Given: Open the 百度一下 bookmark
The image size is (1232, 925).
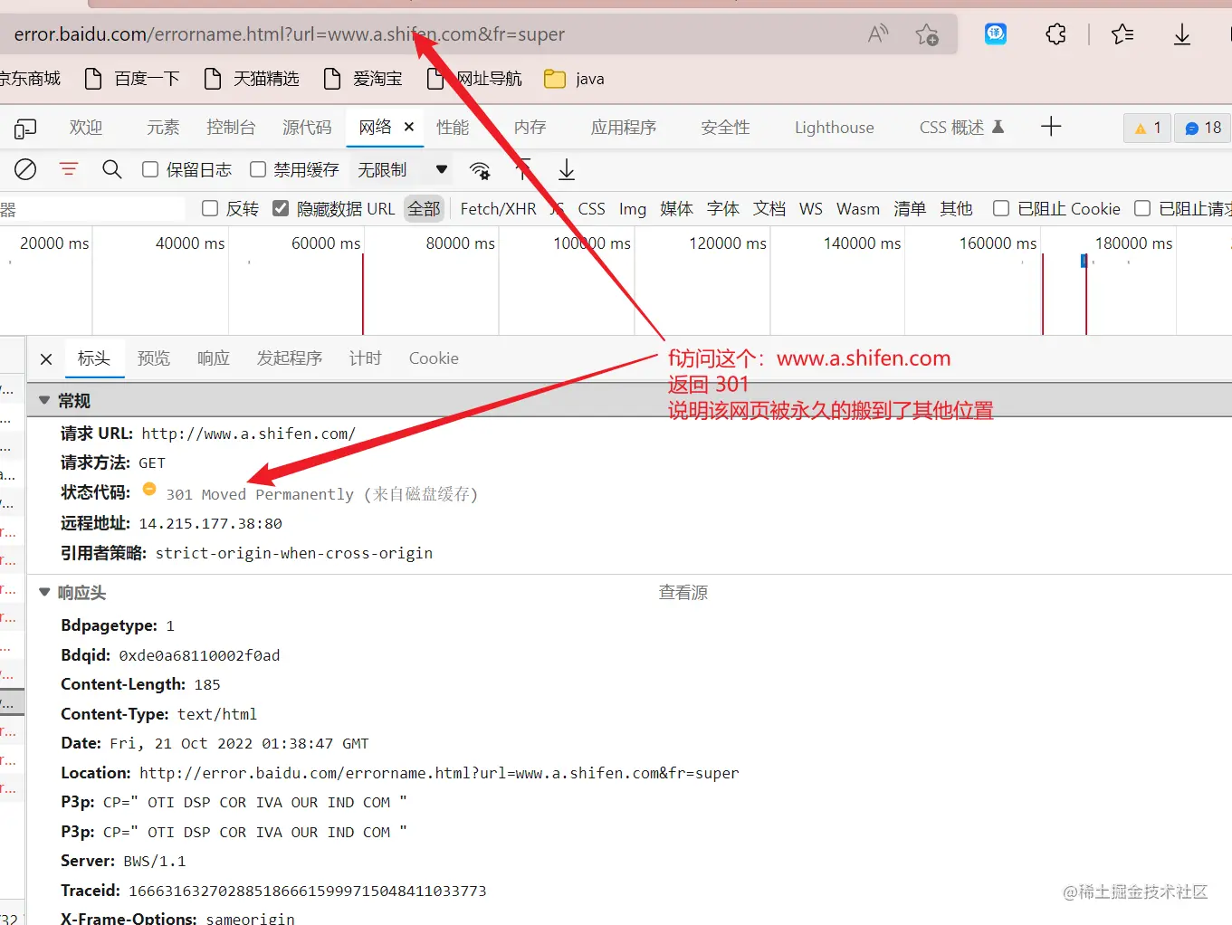Looking at the screenshot, I should 132,79.
